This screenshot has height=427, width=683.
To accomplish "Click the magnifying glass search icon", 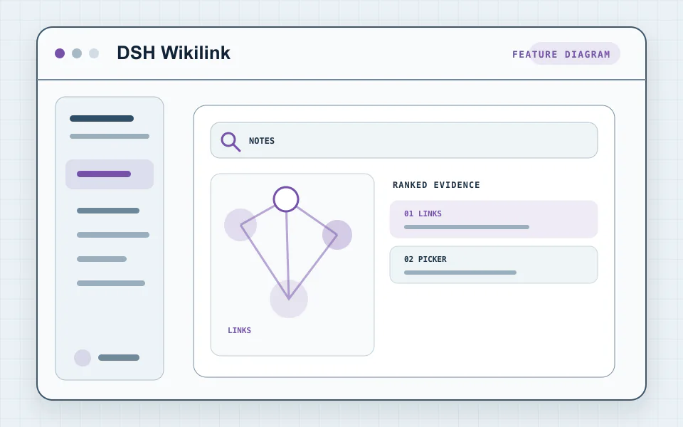I will click(231, 142).
